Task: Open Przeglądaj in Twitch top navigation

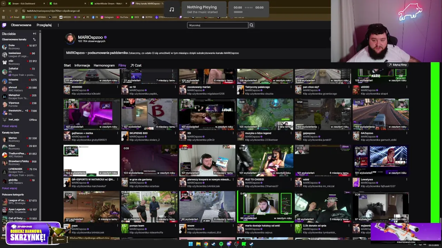Action: point(44,25)
